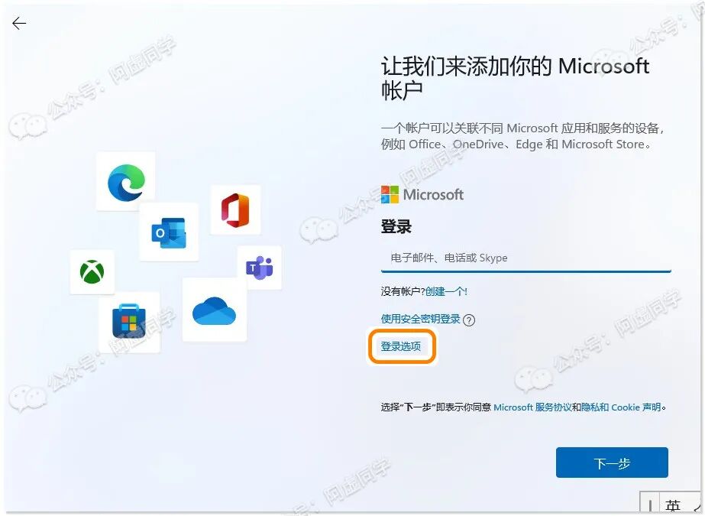Click the Microsoft Store icon tile
This screenshot has height=516, width=705.
click(130, 322)
